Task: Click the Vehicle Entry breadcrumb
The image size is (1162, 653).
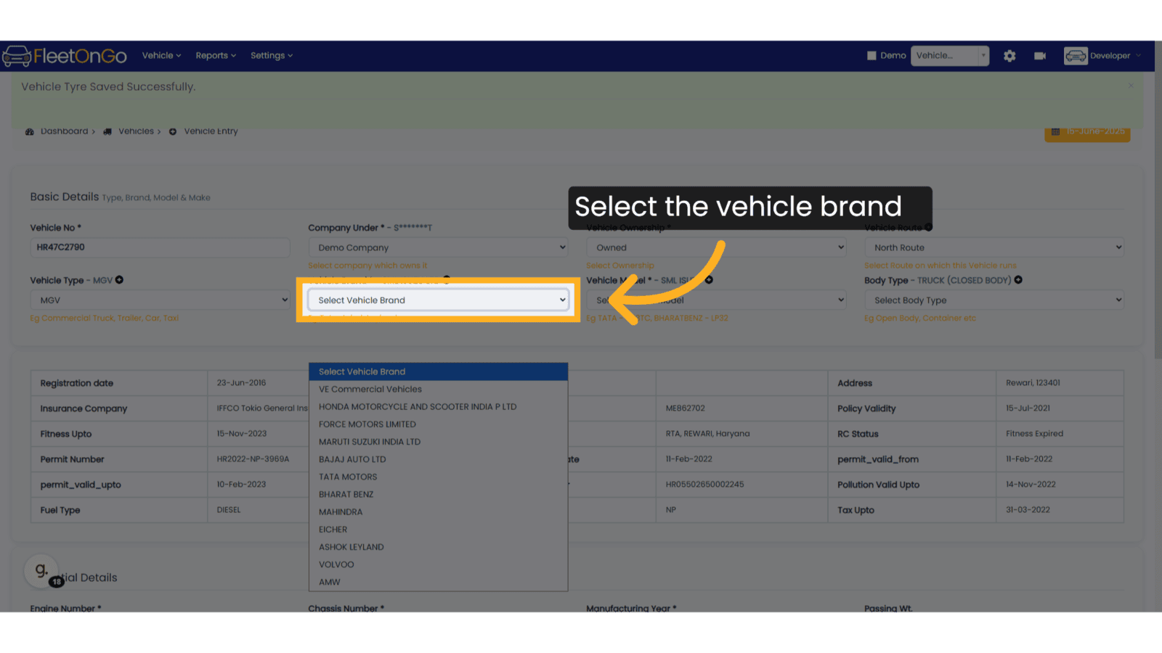Action: pos(211,131)
